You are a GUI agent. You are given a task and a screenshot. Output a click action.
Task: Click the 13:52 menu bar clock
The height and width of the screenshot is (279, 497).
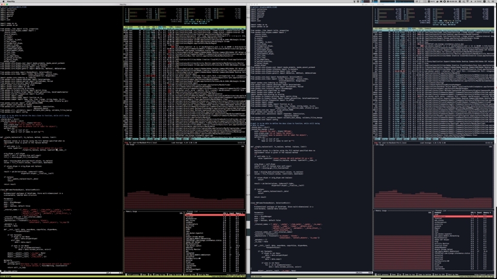coord(479,1)
